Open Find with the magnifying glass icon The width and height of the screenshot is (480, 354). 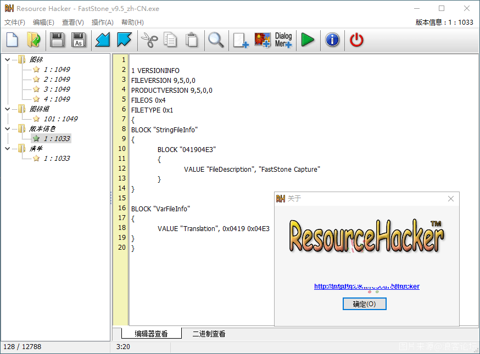coord(216,40)
